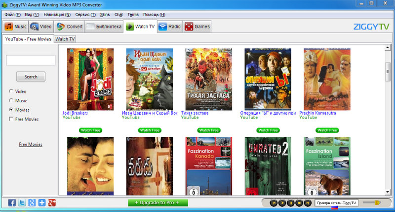The image size is (395, 212).
Task: Click the Иван Царевич movie poster
Action: [x=150, y=79]
